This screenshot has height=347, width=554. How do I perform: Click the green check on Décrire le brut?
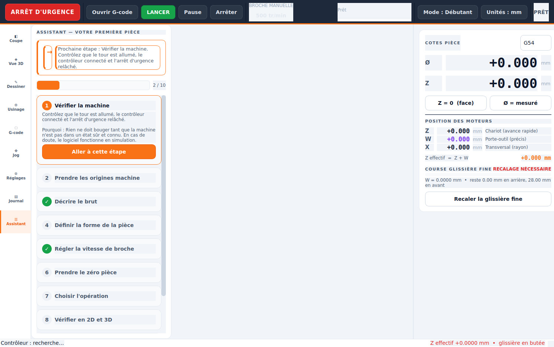[47, 202]
